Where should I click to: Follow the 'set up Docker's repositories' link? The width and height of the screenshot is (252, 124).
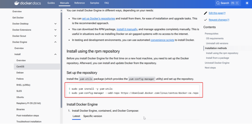pyautogui.click(x=98, y=19)
